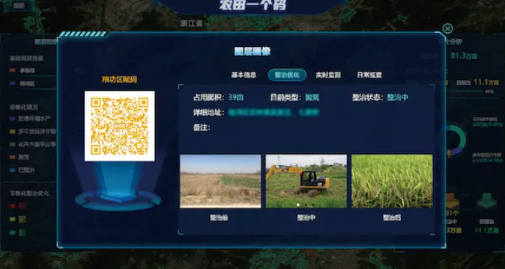Image resolution: width=505 pixels, height=269 pixels.
Task: Select the green swatch under 非粮化整治优化
Action: point(13,232)
